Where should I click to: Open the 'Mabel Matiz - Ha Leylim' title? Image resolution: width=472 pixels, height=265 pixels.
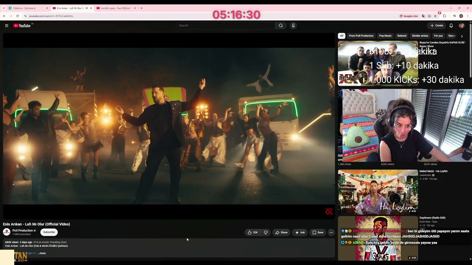[x=433, y=171]
